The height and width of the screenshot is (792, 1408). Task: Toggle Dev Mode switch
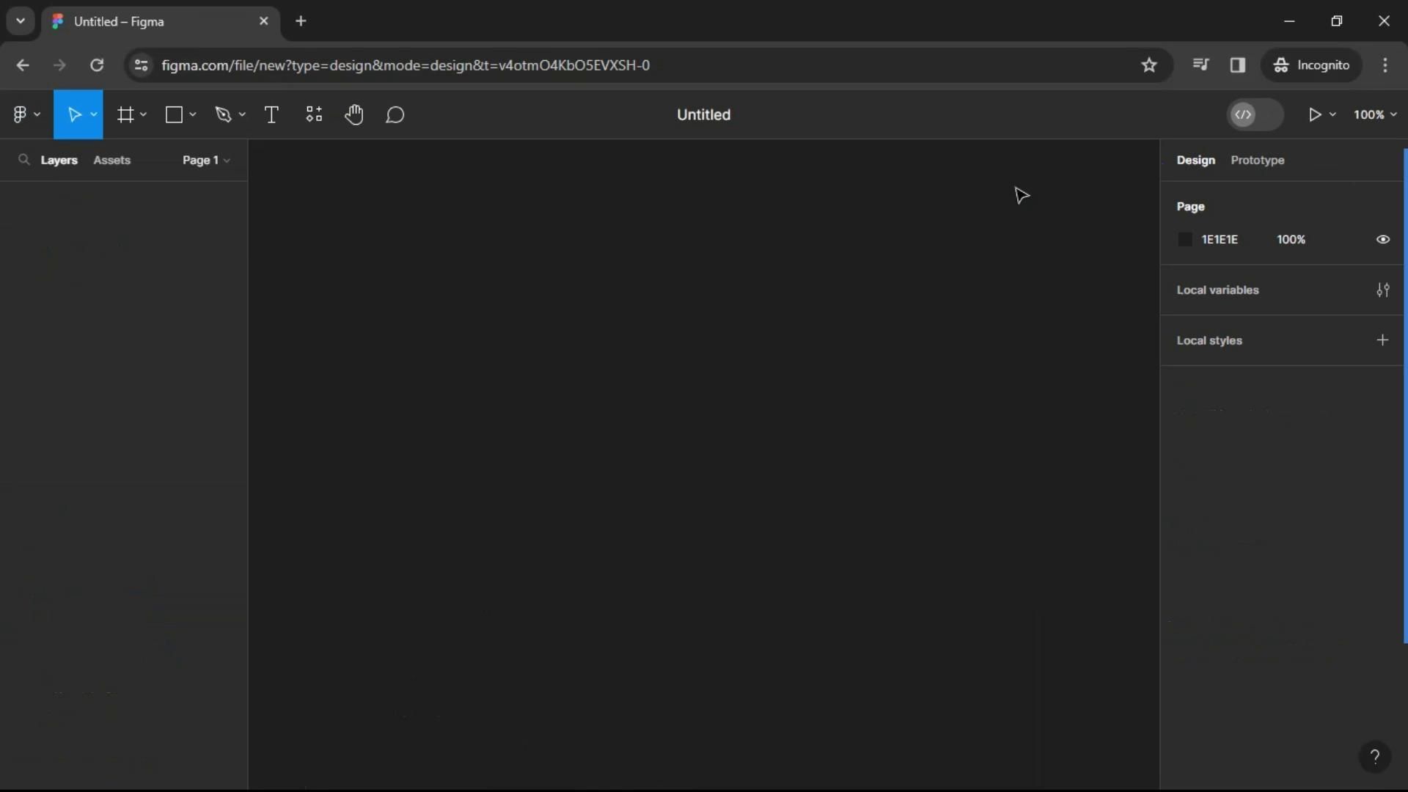[1255, 115]
